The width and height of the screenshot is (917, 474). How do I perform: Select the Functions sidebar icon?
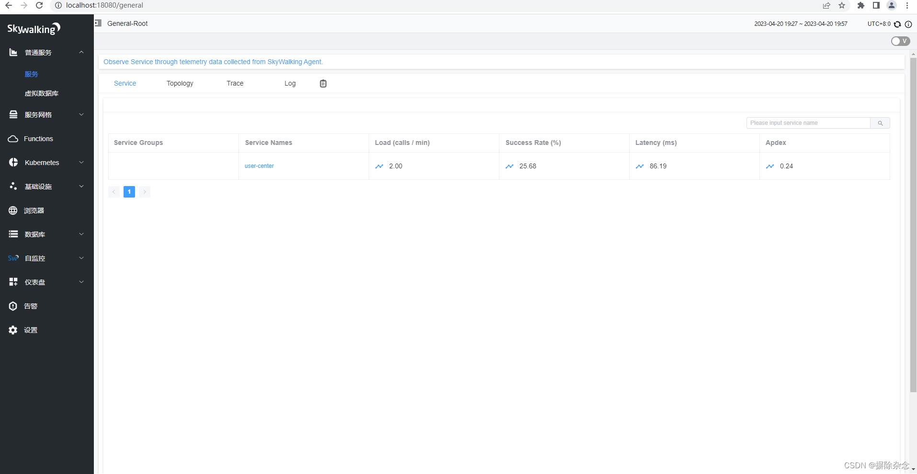click(37, 139)
